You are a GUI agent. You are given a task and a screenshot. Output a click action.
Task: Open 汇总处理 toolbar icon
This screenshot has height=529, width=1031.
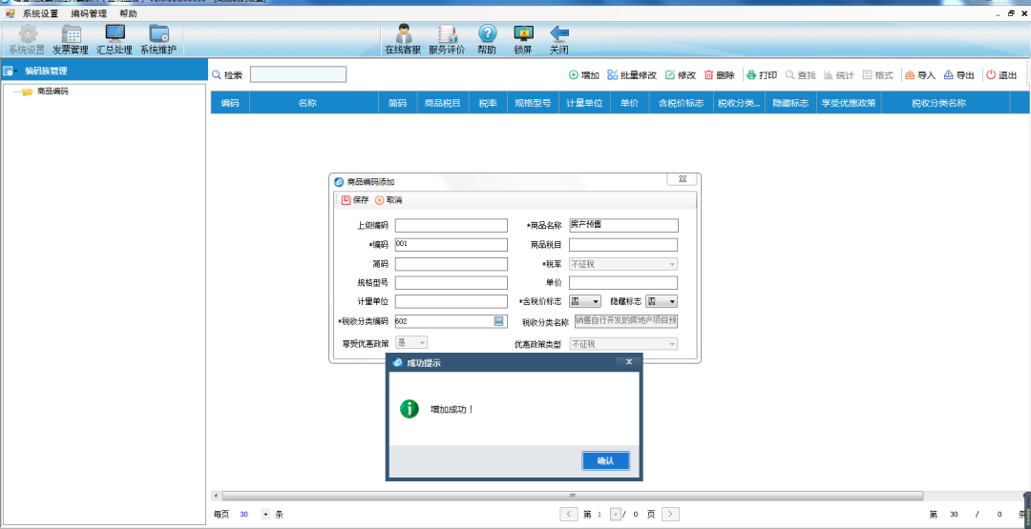click(x=115, y=35)
